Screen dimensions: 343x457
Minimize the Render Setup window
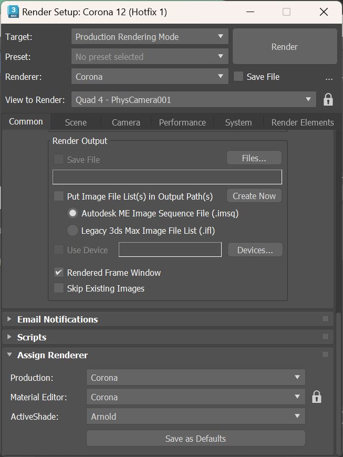pos(250,12)
